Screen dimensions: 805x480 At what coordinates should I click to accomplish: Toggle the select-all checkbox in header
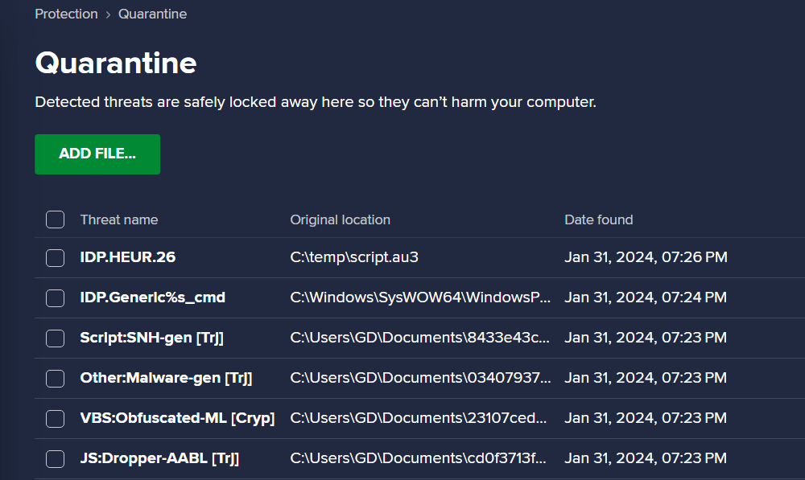(x=55, y=219)
